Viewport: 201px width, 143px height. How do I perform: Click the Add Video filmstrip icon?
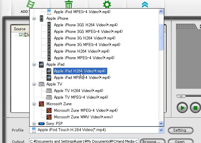31,4
